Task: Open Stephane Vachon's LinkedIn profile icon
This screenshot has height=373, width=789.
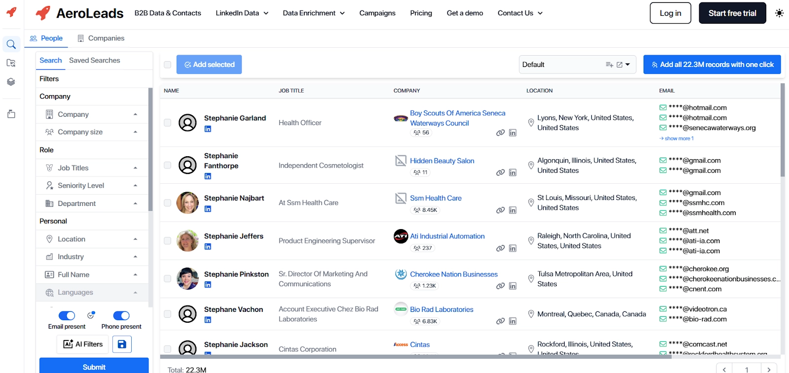Action: point(208,320)
